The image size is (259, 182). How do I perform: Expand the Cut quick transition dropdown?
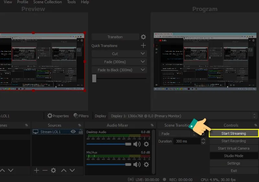click(x=143, y=54)
